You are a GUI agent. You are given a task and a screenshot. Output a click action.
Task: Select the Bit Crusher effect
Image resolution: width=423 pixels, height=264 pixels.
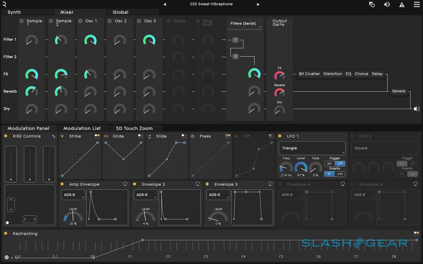309,74
